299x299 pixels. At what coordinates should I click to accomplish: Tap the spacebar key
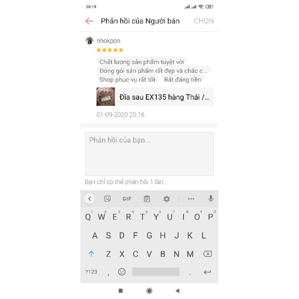click(x=156, y=272)
